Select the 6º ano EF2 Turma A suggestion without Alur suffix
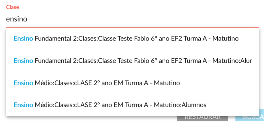The image size is (266, 122). tap(126, 38)
